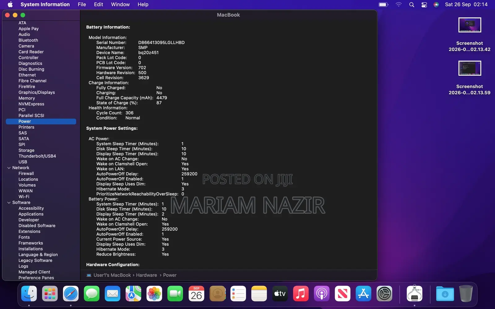Open the Edit menu
This screenshot has height=309, width=495.
click(98, 4)
